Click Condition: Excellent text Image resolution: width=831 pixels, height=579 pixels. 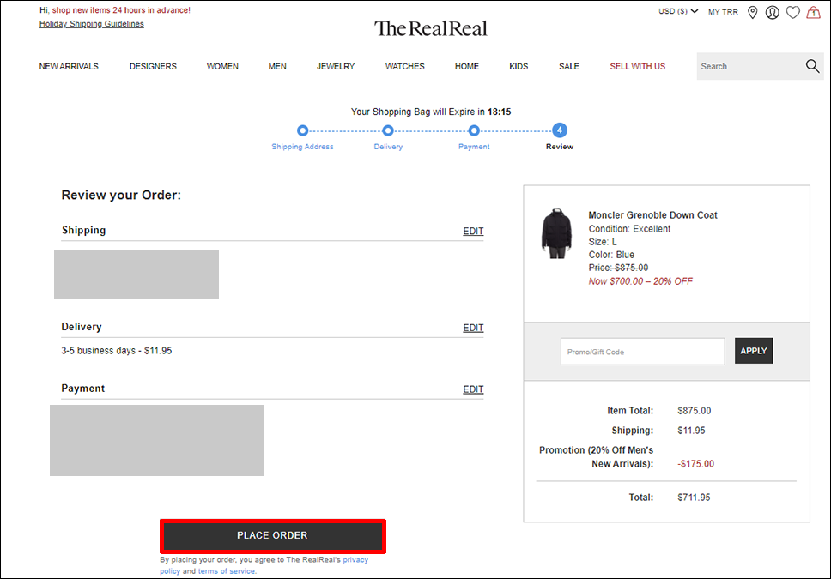click(x=629, y=229)
